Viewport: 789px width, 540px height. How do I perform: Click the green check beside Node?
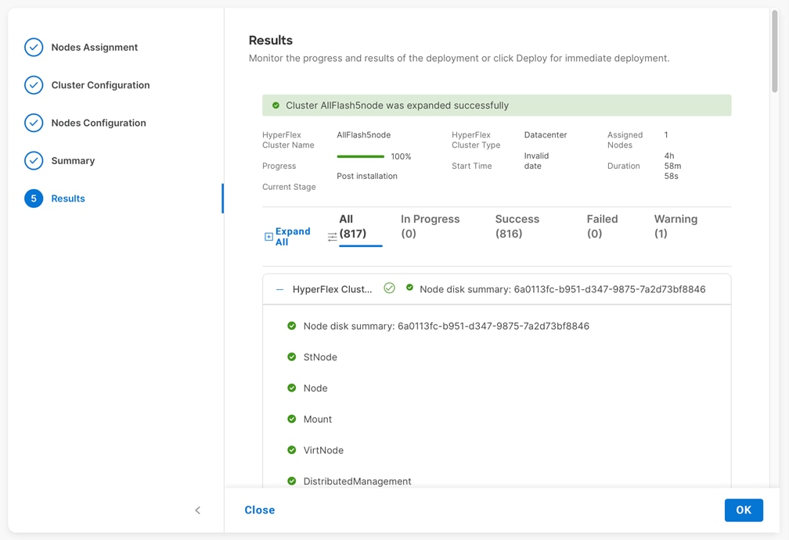point(291,388)
